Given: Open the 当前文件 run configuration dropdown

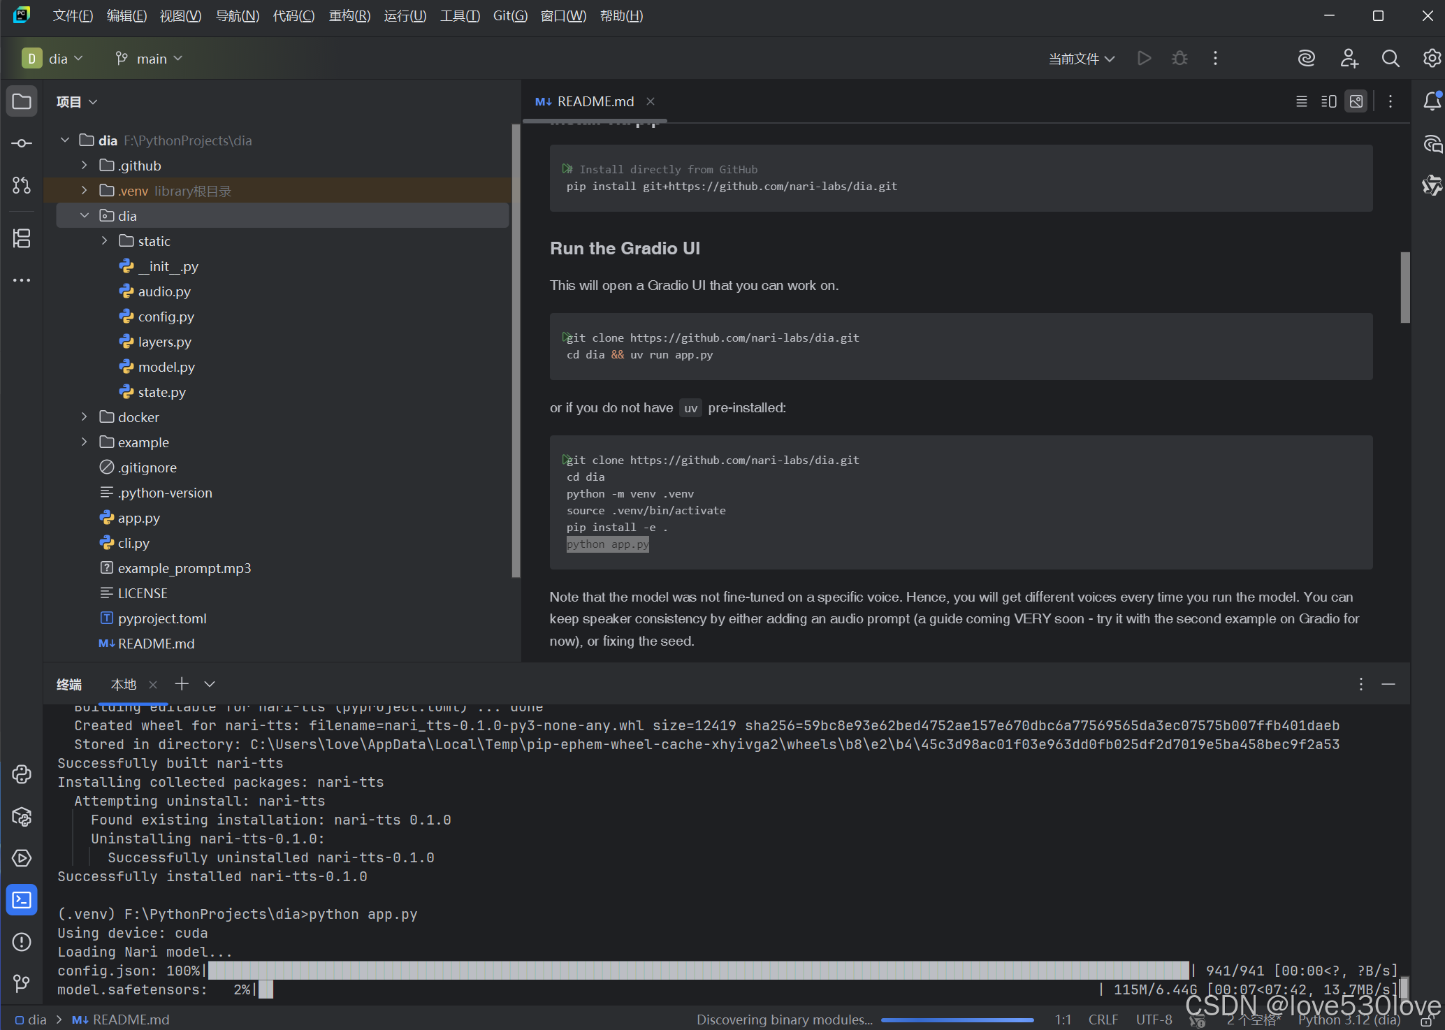Looking at the screenshot, I should tap(1081, 59).
